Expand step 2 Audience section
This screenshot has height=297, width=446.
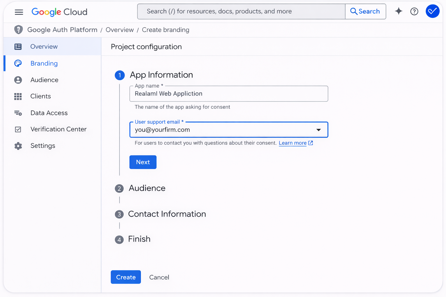pyautogui.click(x=147, y=188)
